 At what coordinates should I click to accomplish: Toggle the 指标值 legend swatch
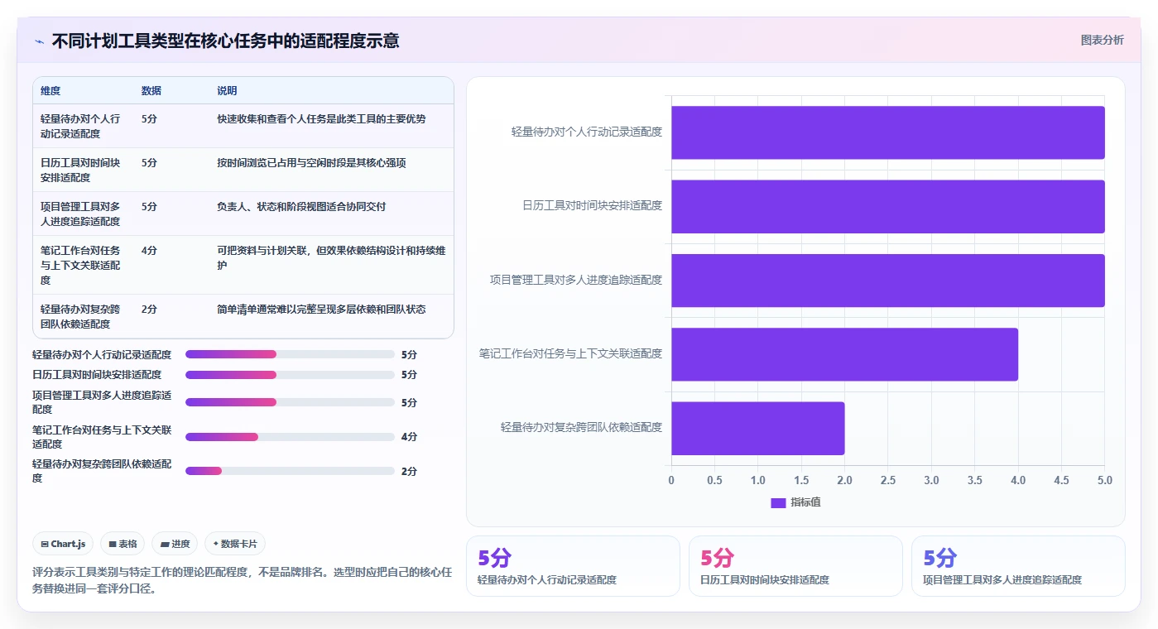point(778,502)
